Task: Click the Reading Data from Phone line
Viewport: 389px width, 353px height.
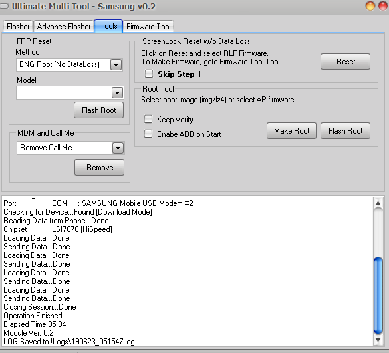Action: pos(56,221)
